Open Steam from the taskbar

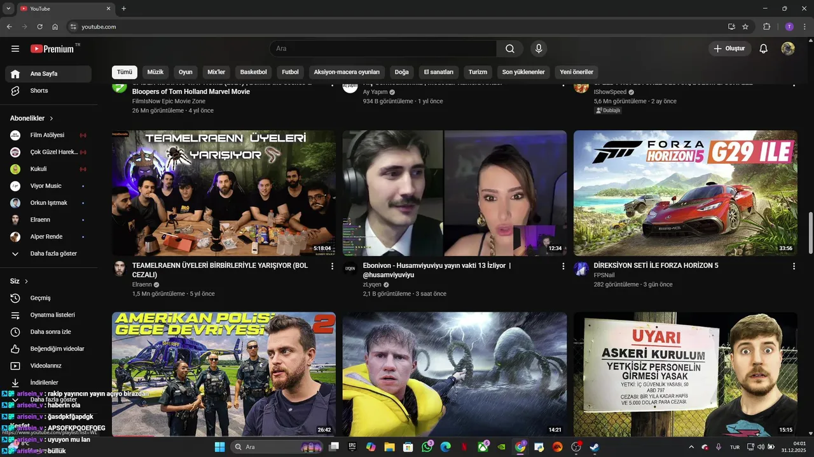click(x=594, y=447)
